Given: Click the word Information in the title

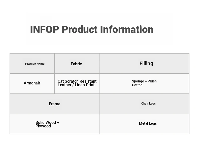Looking at the screenshot, I should coord(127,29).
